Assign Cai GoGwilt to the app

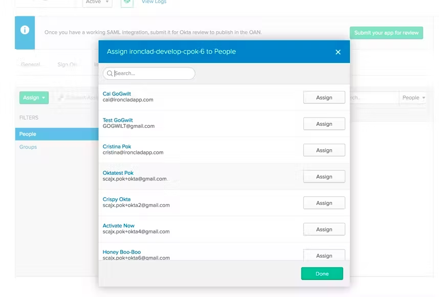[324, 97]
